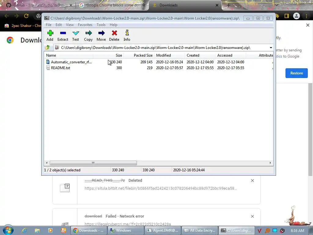Sort by Packed Size column header
This screenshot has width=313, height=235.
[x=139, y=55]
